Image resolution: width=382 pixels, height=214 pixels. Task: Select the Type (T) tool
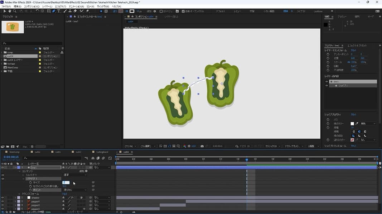59,11
